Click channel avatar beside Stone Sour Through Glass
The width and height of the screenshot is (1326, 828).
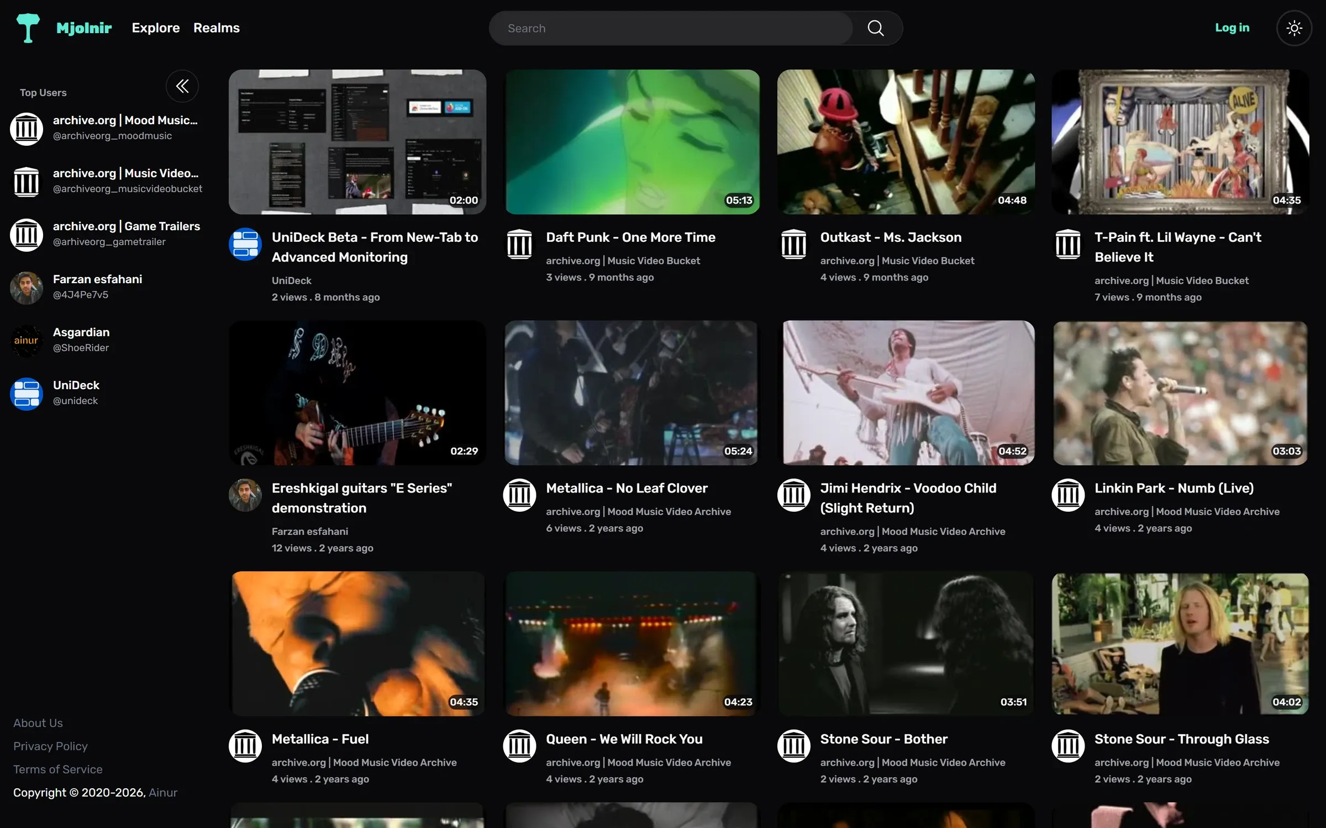(1068, 746)
